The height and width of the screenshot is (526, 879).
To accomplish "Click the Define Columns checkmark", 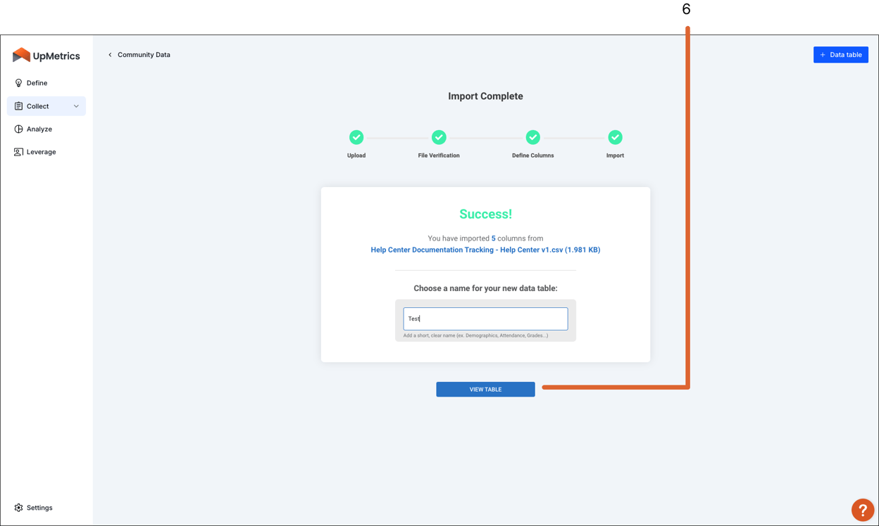I will tap(533, 137).
